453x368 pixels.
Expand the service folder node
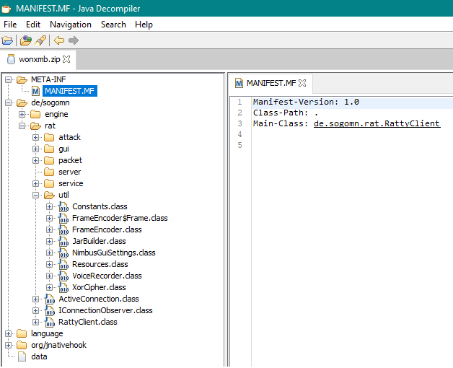click(35, 183)
